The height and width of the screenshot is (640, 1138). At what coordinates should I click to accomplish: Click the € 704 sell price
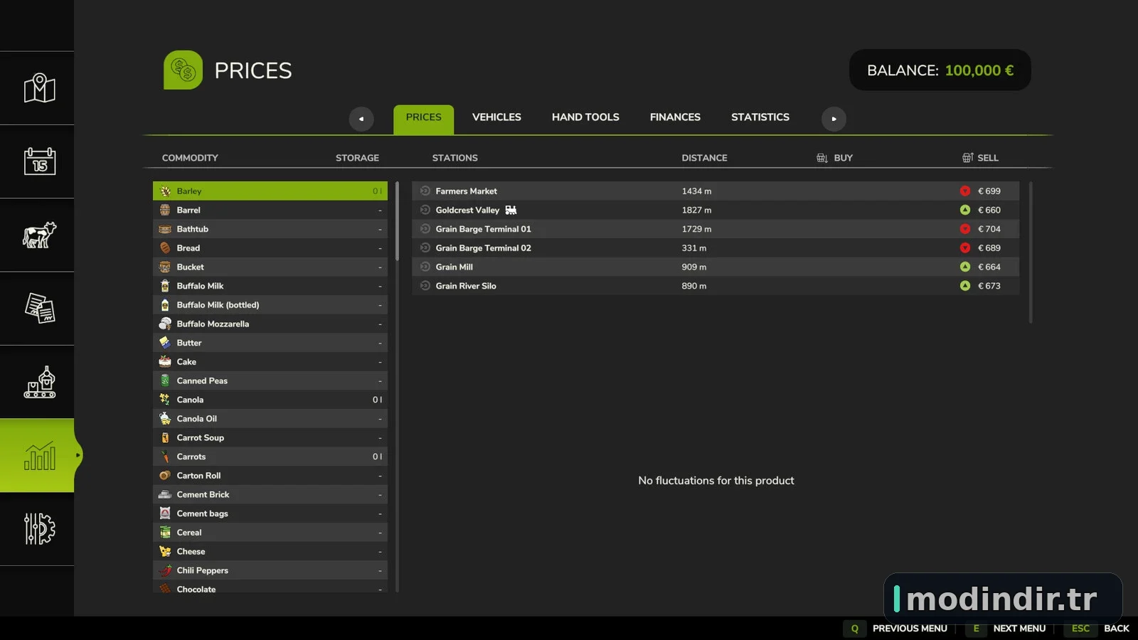pyautogui.click(x=989, y=229)
